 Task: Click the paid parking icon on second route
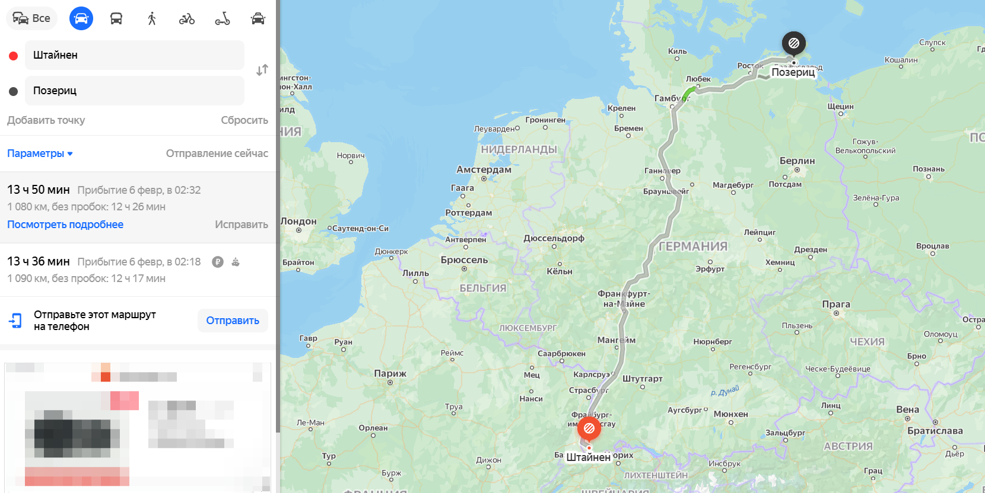[218, 262]
